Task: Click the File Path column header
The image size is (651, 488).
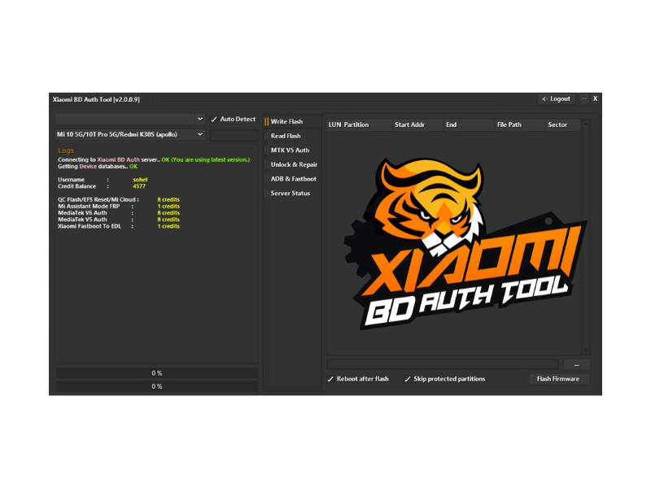Action: coord(520,125)
